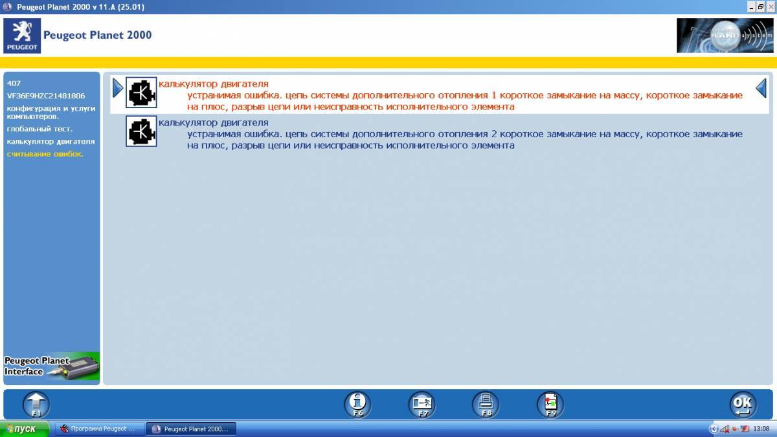Viewport: 777px width, 437px height.
Task: Select engine icon of second fault entry
Action: point(141,131)
